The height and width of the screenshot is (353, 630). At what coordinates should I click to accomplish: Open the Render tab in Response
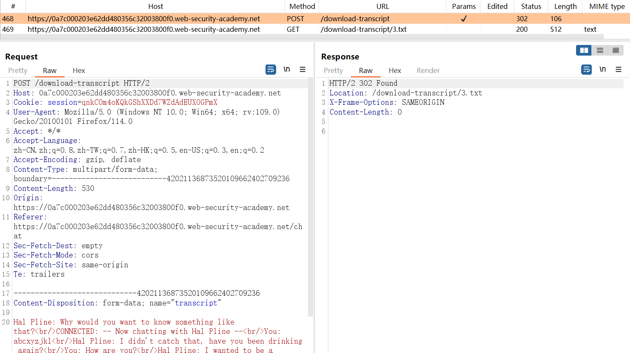(x=428, y=70)
